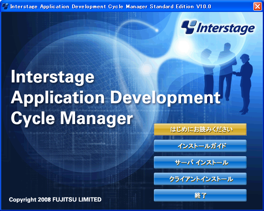Click the large Application Development heading text
Screen dimensions: 264x211
click(x=115, y=98)
